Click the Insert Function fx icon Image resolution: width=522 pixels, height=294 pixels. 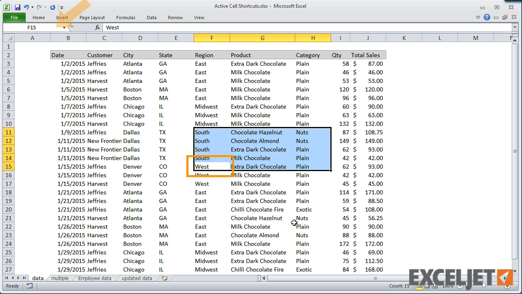click(x=97, y=27)
